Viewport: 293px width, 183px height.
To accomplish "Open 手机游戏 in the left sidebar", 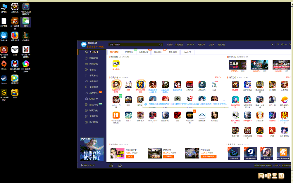I will [x=92, y=76].
